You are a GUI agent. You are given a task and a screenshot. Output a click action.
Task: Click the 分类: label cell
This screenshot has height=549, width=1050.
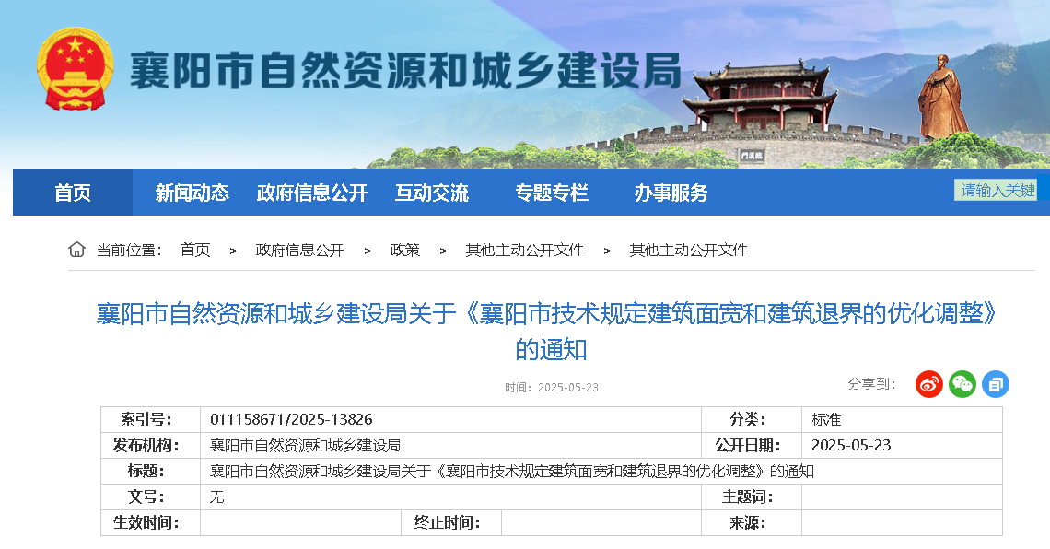click(x=752, y=420)
